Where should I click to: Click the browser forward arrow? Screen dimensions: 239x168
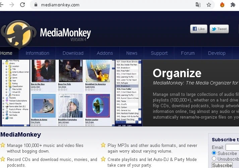point(12,5)
